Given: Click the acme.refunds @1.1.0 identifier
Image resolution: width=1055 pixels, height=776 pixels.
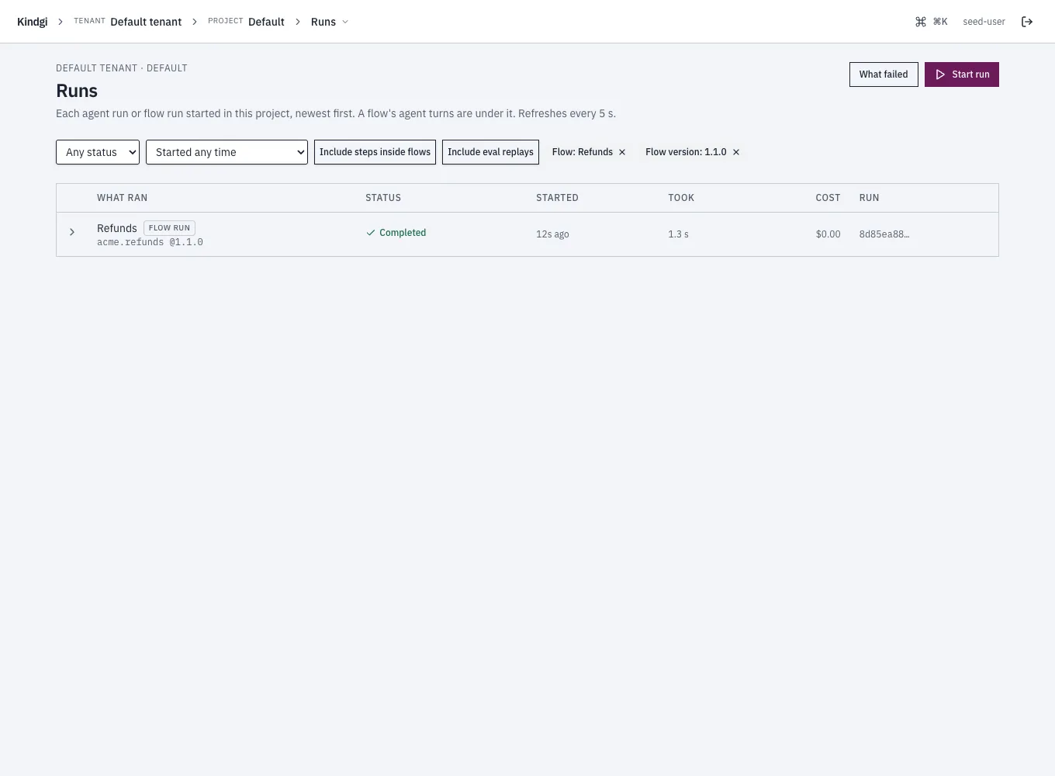Looking at the screenshot, I should (150, 242).
